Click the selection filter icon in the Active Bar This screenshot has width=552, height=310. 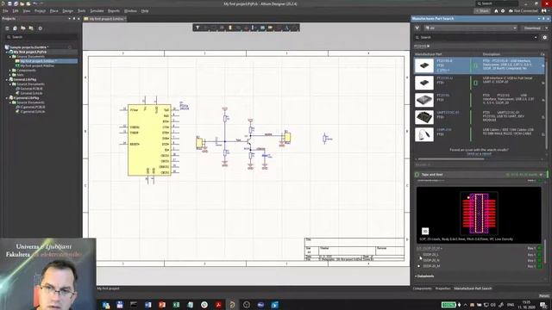click(x=198, y=28)
